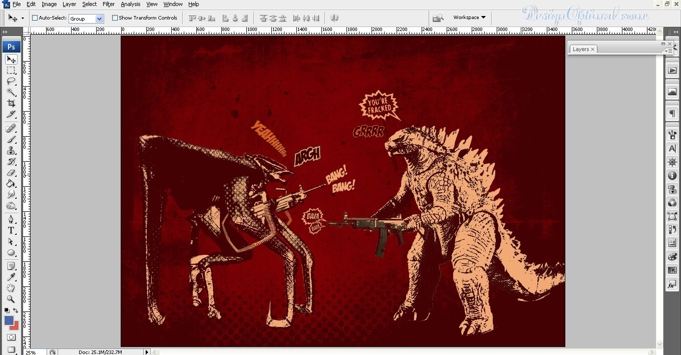
Task: Select the Path Selection tool
Action: 11,241
